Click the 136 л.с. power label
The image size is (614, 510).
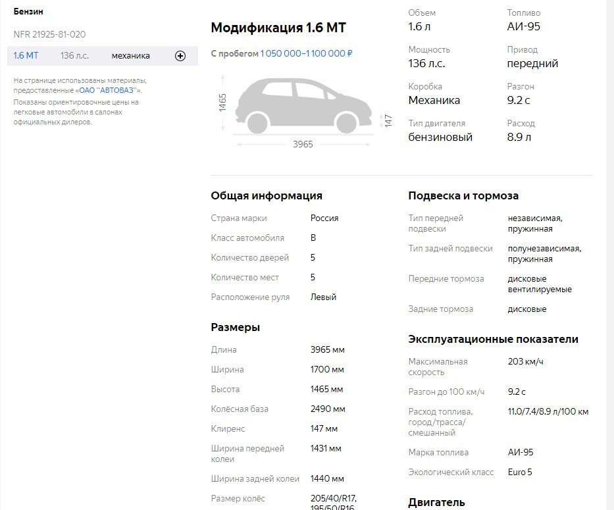(x=74, y=56)
